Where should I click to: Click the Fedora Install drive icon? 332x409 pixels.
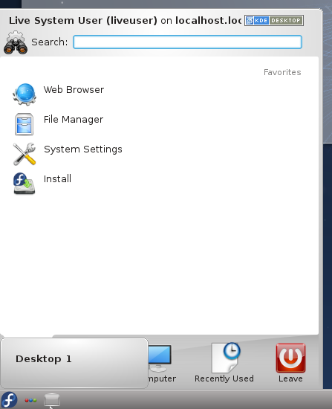(x=24, y=184)
